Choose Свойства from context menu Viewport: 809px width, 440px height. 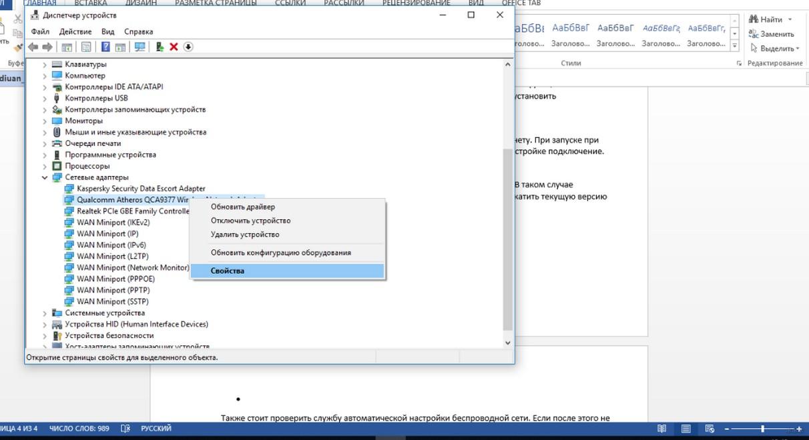tap(288, 271)
